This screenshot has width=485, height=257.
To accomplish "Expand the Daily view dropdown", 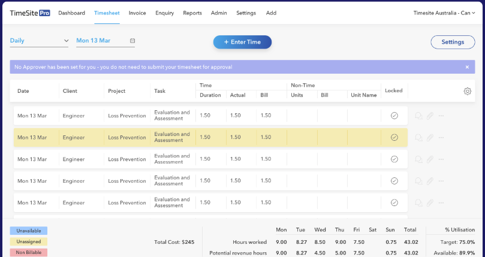I will tap(40, 41).
